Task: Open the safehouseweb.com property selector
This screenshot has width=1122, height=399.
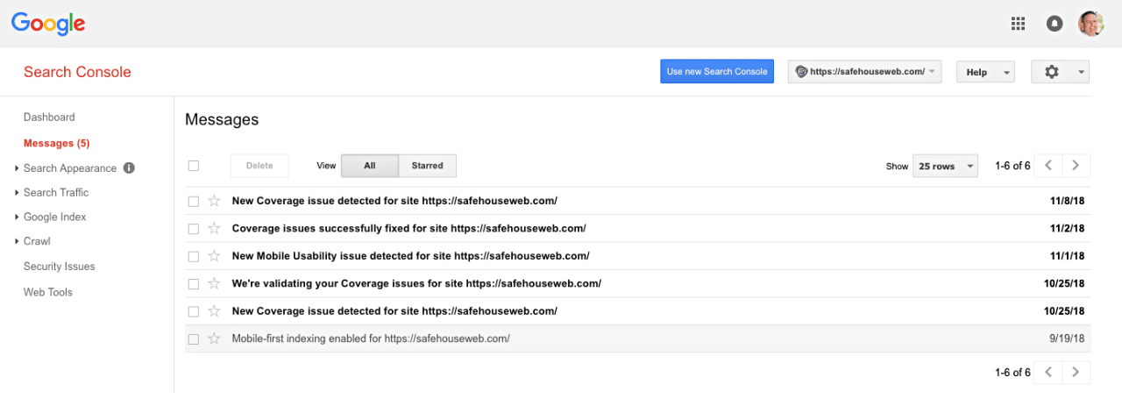Action: [865, 72]
